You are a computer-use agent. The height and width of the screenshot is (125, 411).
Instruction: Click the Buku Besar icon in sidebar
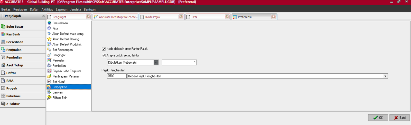(x=3, y=26)
